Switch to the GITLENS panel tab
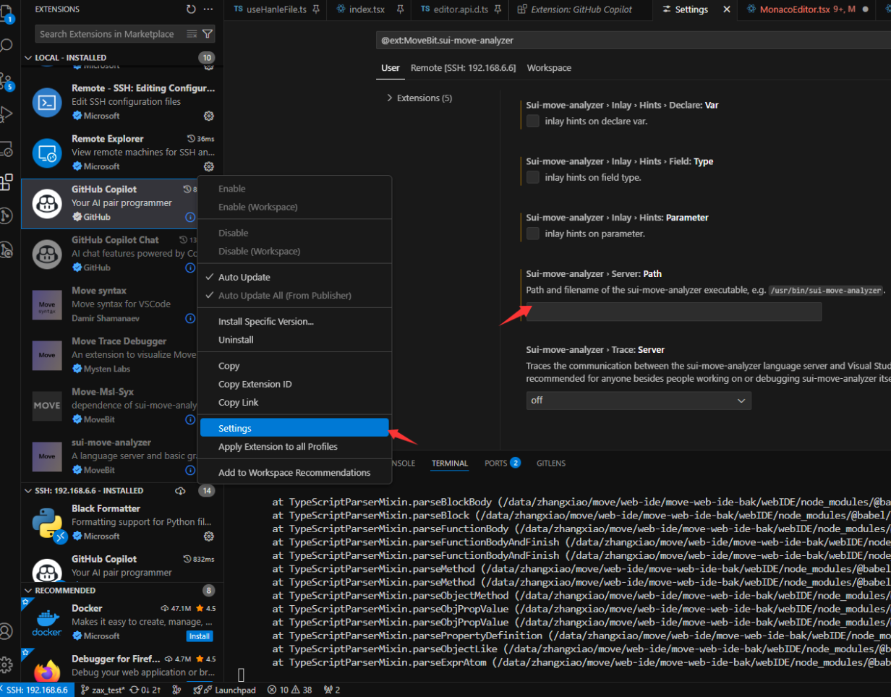Screen dimensions: 891x697 click(551, 463)
